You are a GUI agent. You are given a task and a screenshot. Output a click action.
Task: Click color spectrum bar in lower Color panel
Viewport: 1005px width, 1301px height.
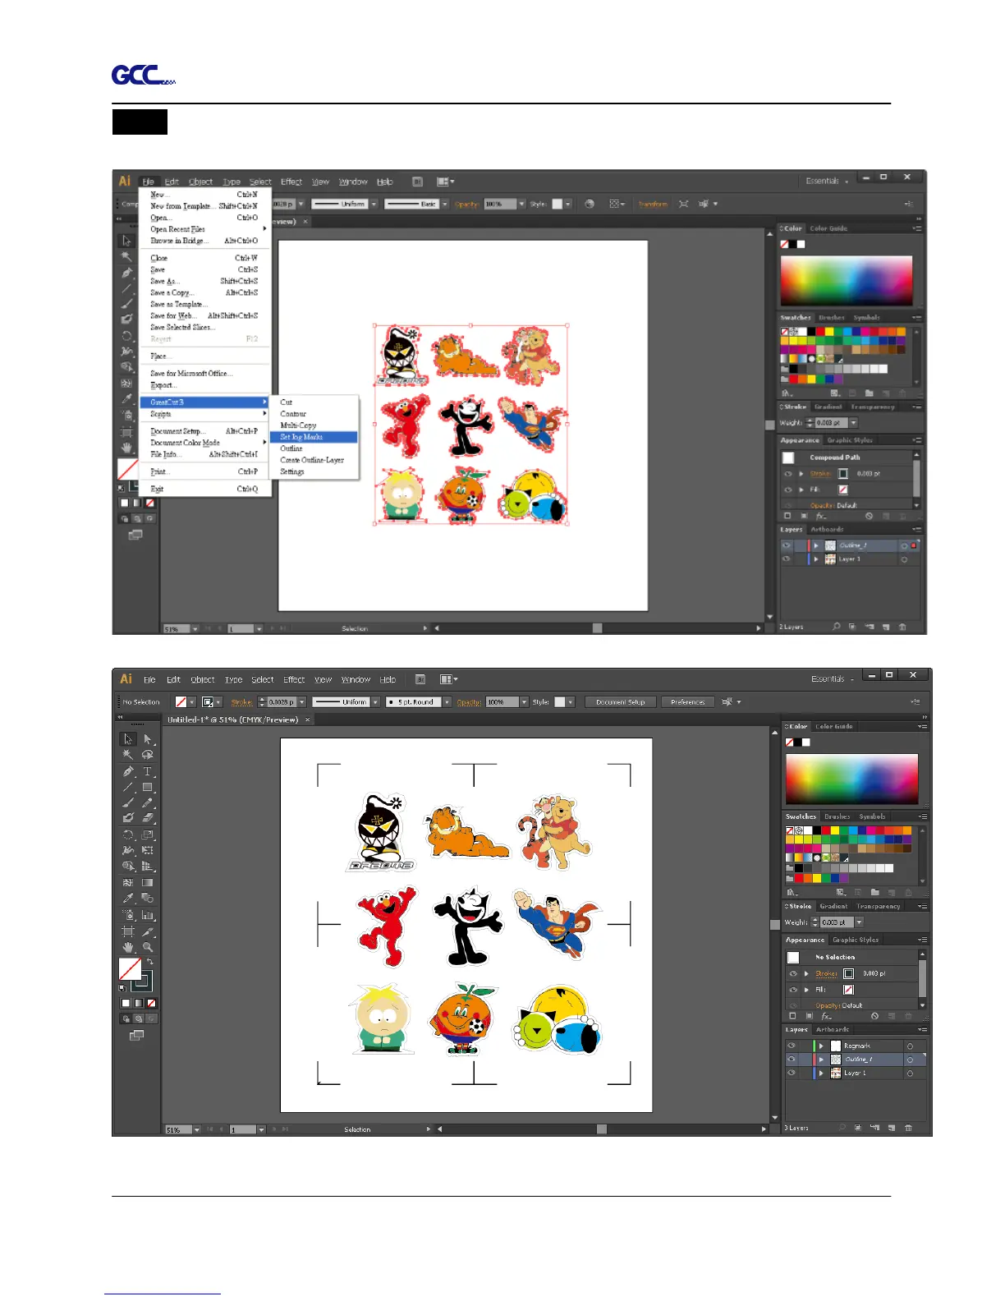[x=851, y=779]
